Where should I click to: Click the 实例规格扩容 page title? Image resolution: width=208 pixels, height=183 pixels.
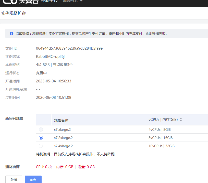[x=14, y=13]
